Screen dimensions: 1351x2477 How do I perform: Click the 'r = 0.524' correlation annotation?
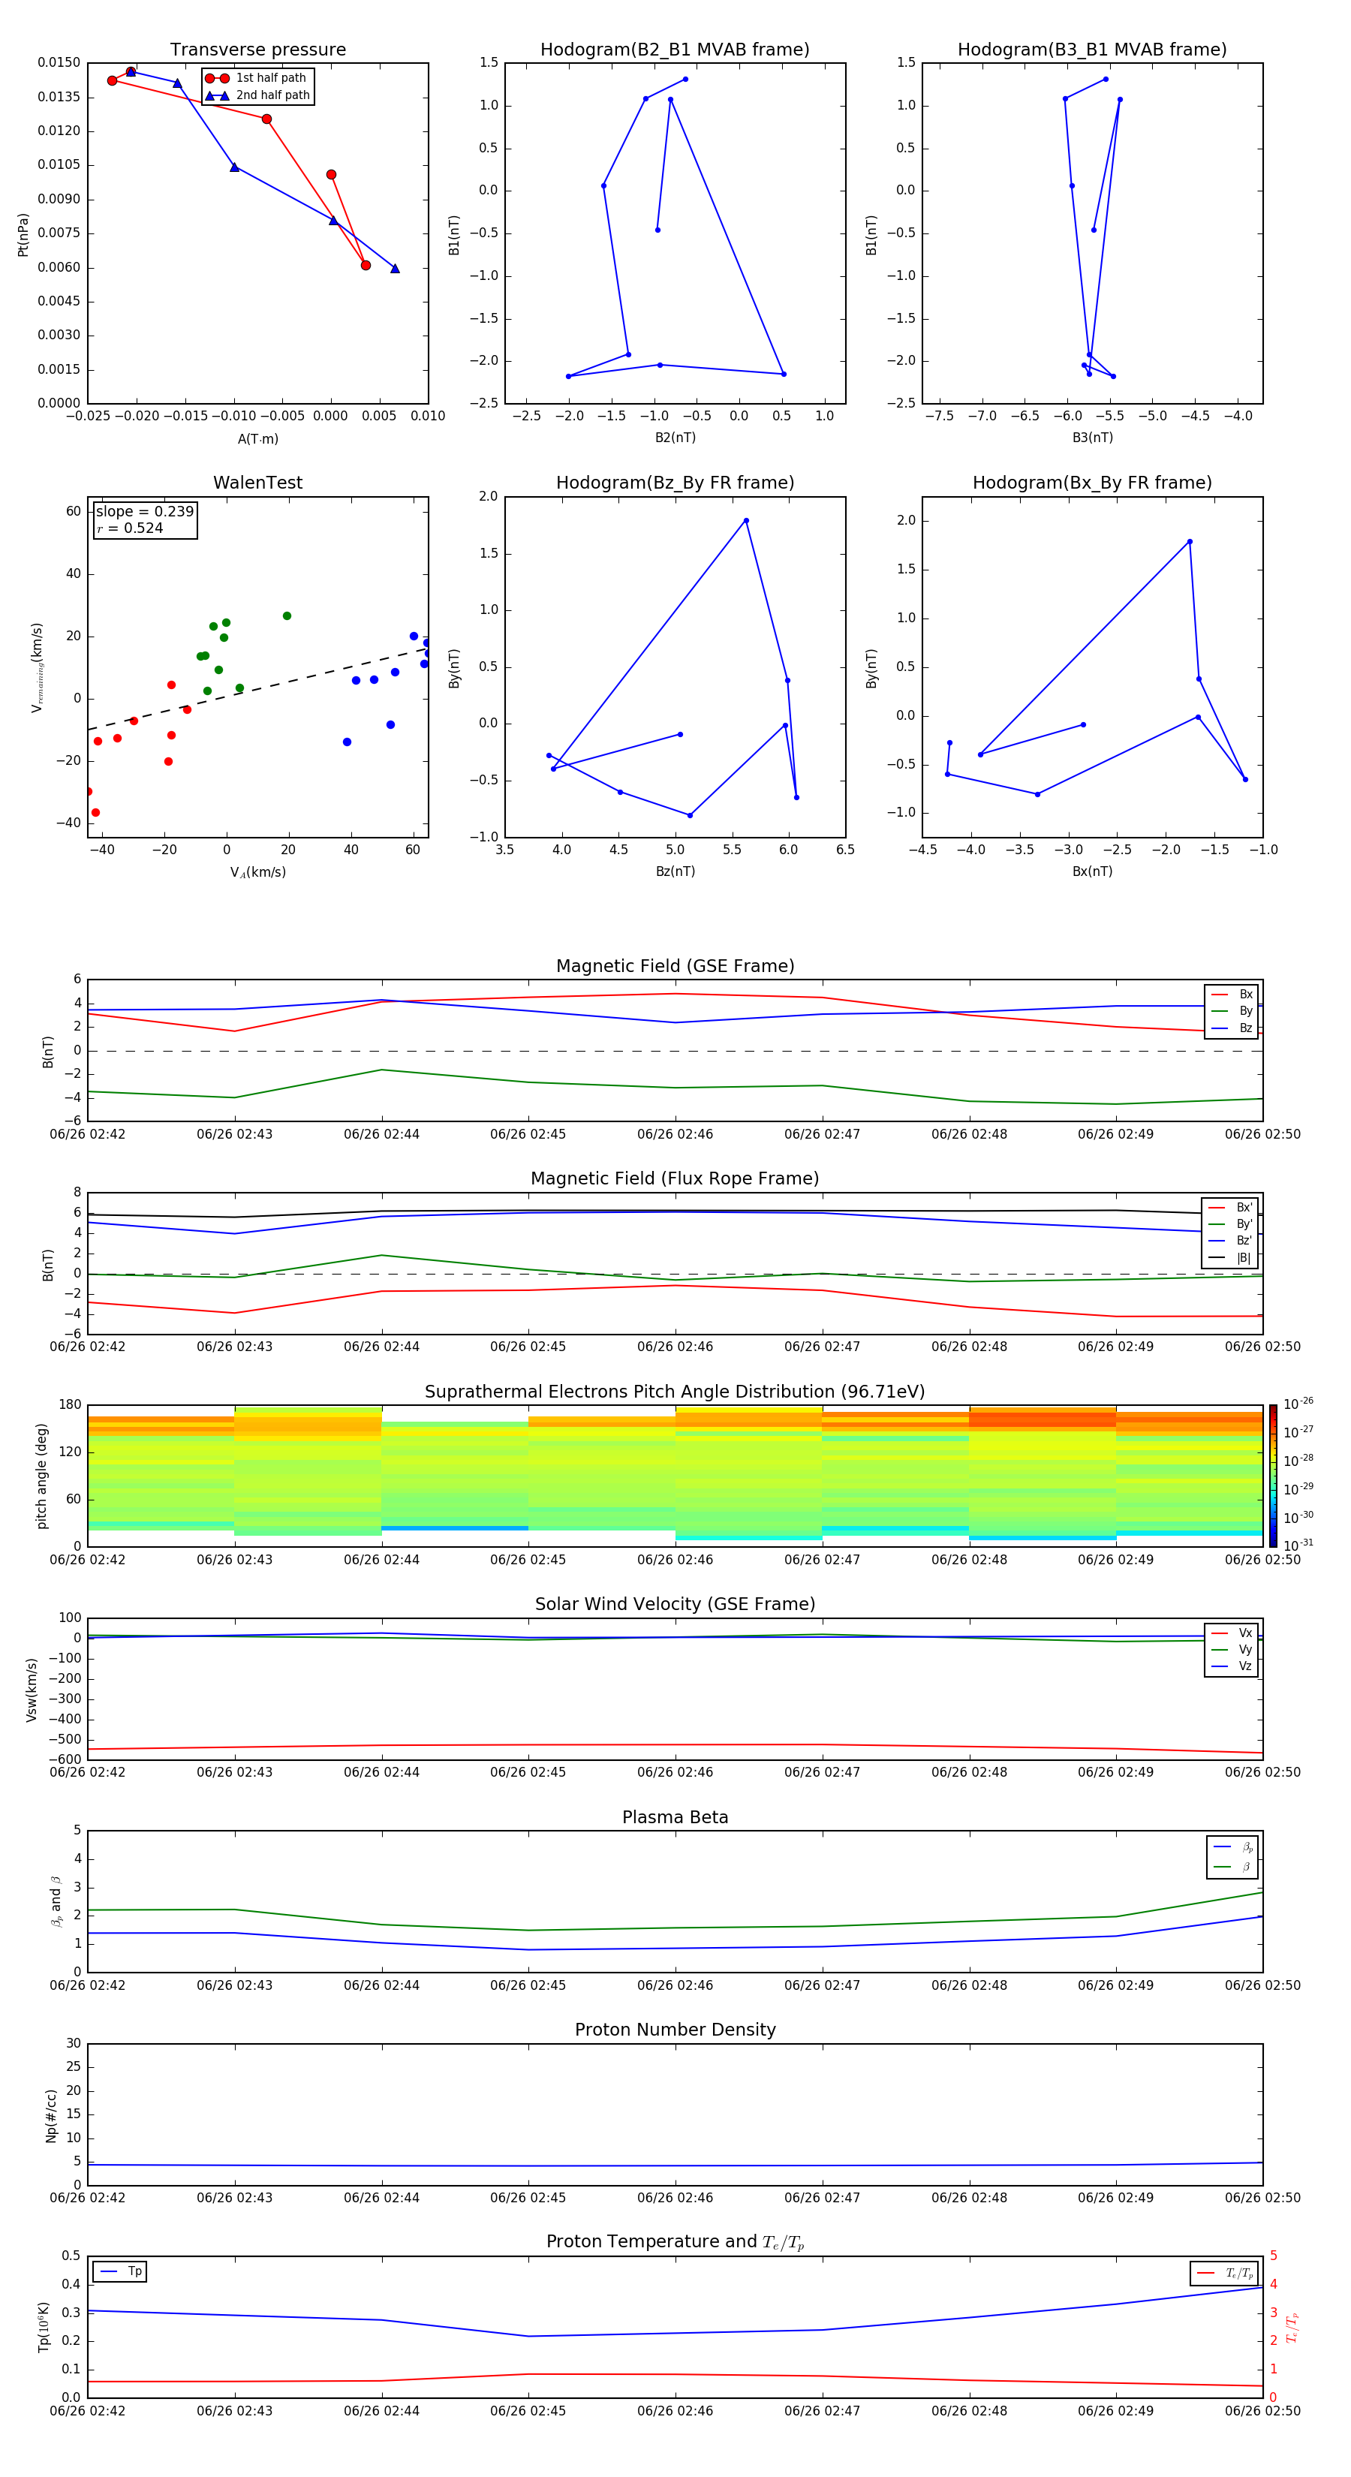point(131,528)
